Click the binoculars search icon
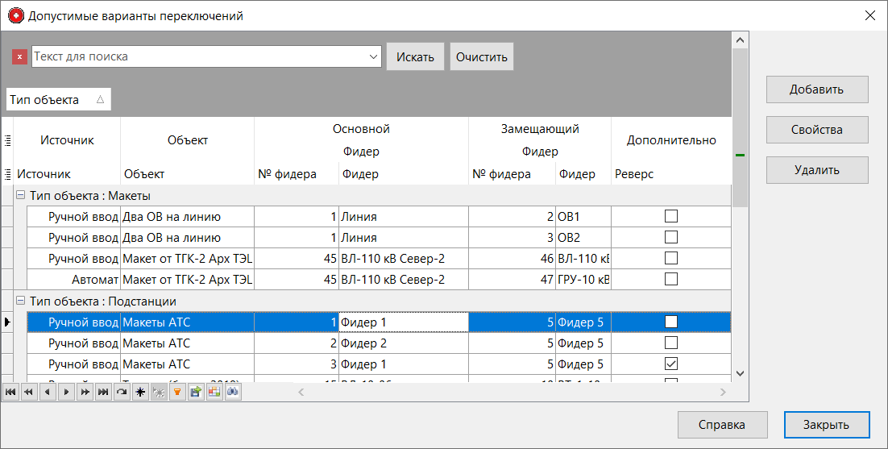The image size is (888, 449). click(232, 392)
